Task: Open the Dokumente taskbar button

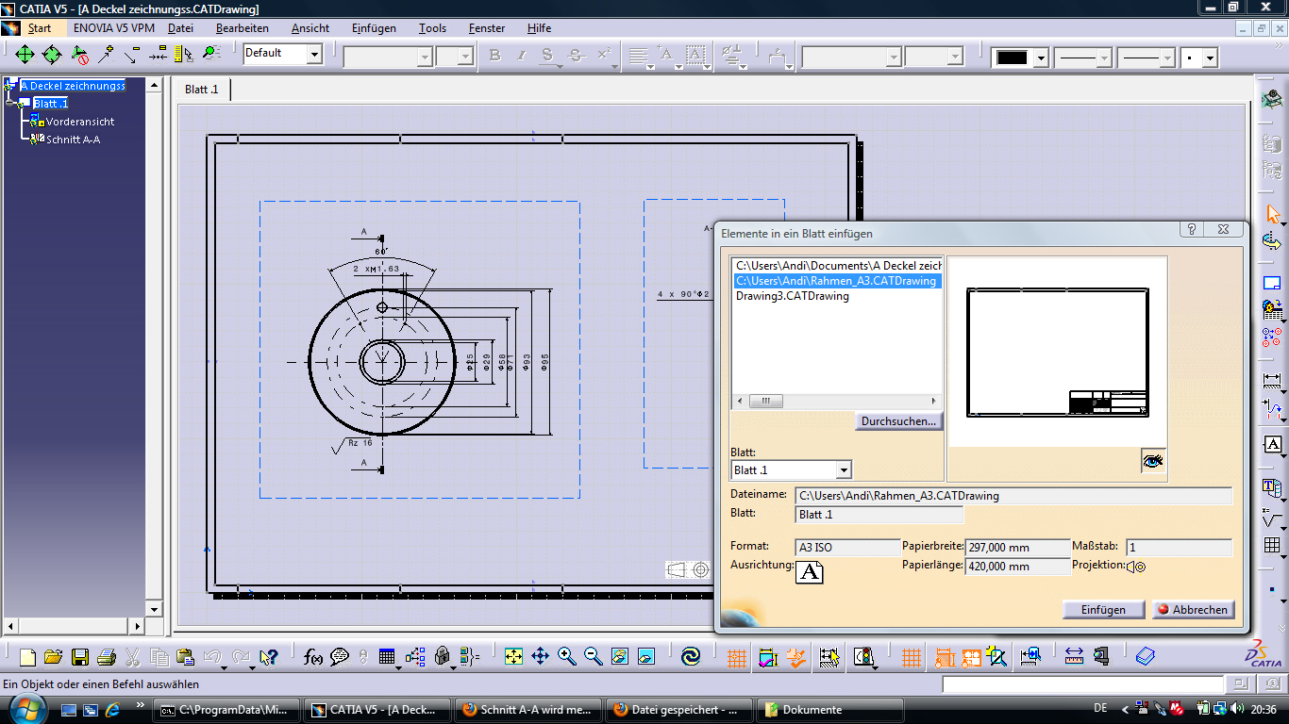Action: pyautogui.click(x=831, y=710)
